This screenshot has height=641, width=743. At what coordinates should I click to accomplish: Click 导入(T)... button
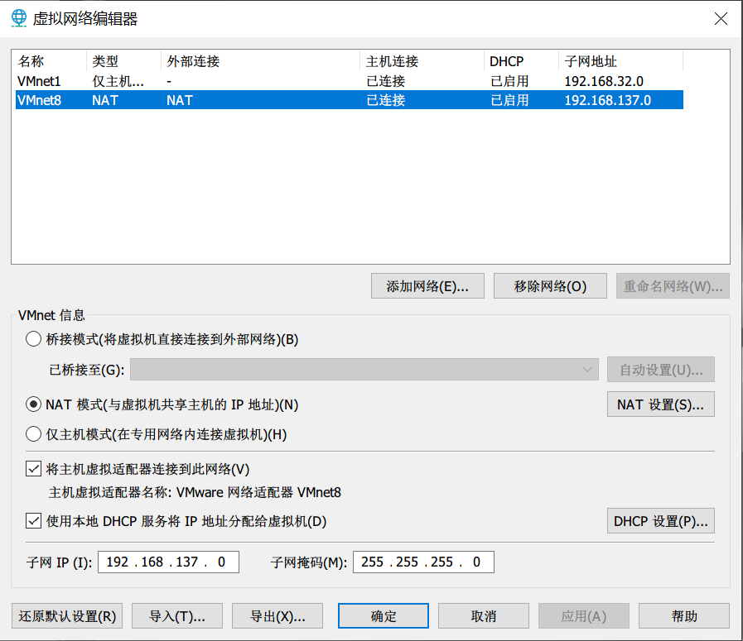(176, 616)
